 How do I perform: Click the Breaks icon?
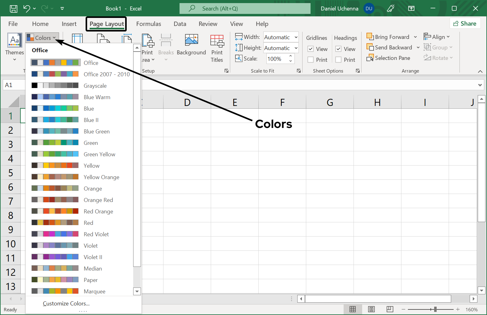(x=166, y=40)
